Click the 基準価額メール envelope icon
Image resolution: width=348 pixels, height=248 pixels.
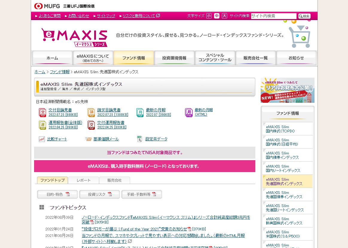click(x=88, y=139)
